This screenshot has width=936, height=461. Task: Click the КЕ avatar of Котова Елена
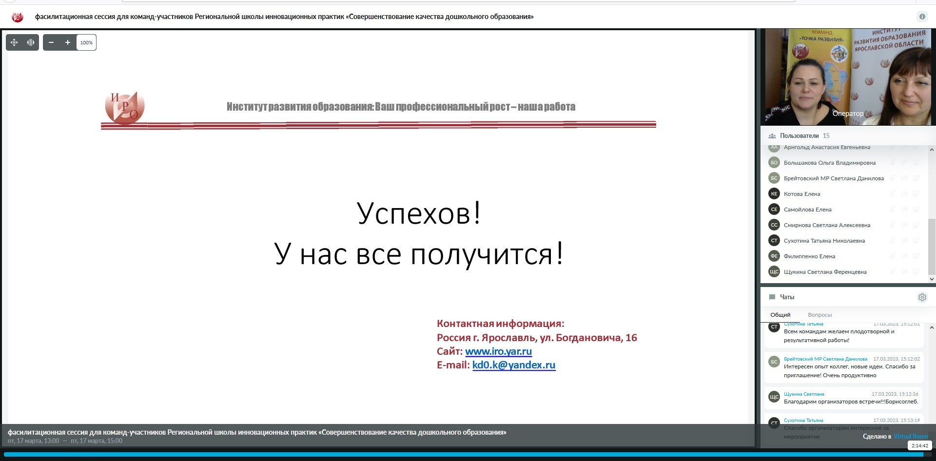pos(774,193)
